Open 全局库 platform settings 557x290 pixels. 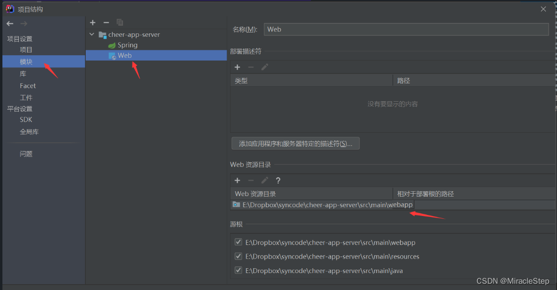tap(29, 132)
